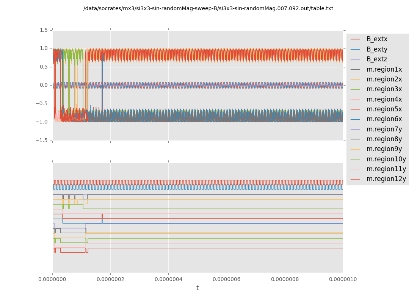Select the B_exty legend label
Screen dimensions: 417x303
point(377,49)
